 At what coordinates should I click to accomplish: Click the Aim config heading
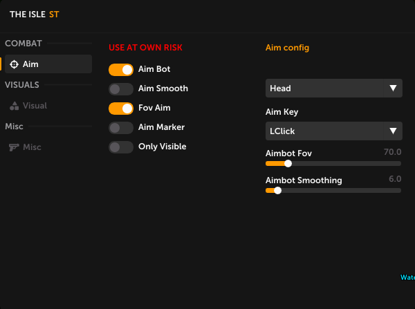(287, 48)
